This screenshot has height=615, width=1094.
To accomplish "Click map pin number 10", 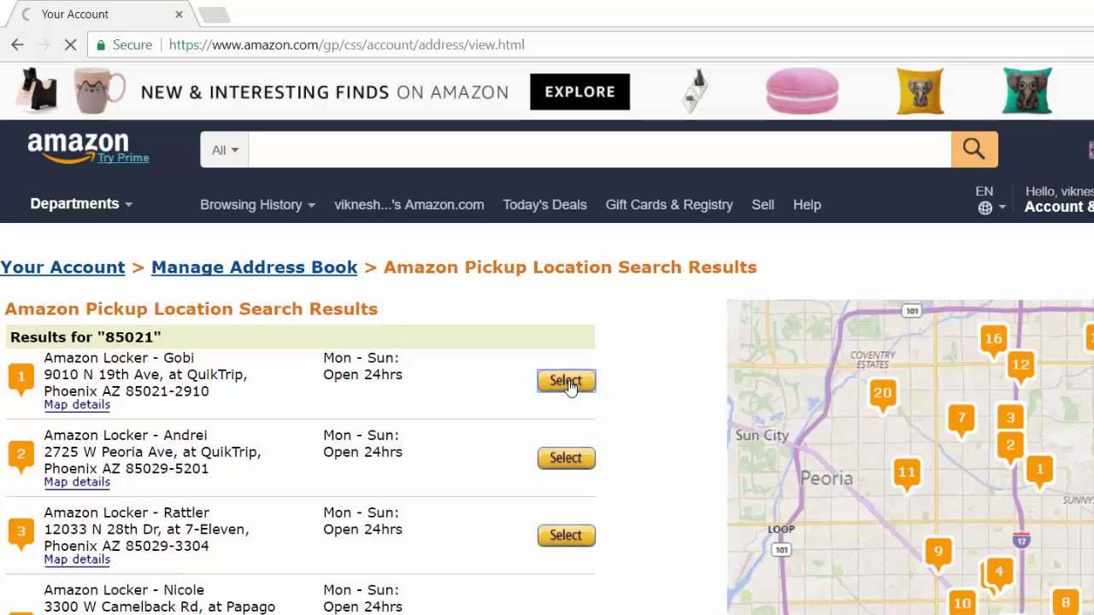I will point(962,602).
